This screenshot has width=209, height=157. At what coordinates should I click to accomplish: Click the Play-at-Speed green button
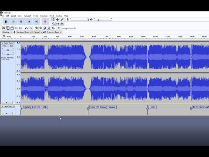(x=59, y=28)
